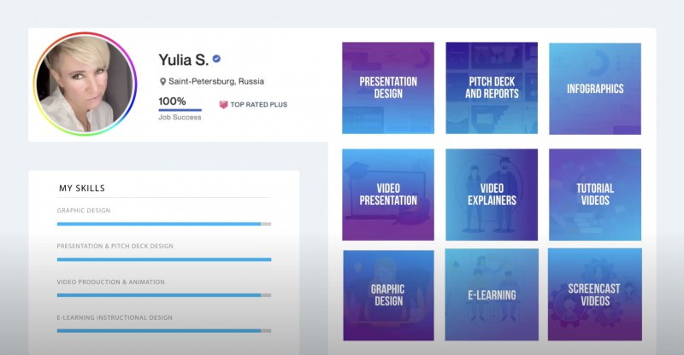Click the Video Production & Animation skill bar
The image size is (684, 355).
point(163,295)
